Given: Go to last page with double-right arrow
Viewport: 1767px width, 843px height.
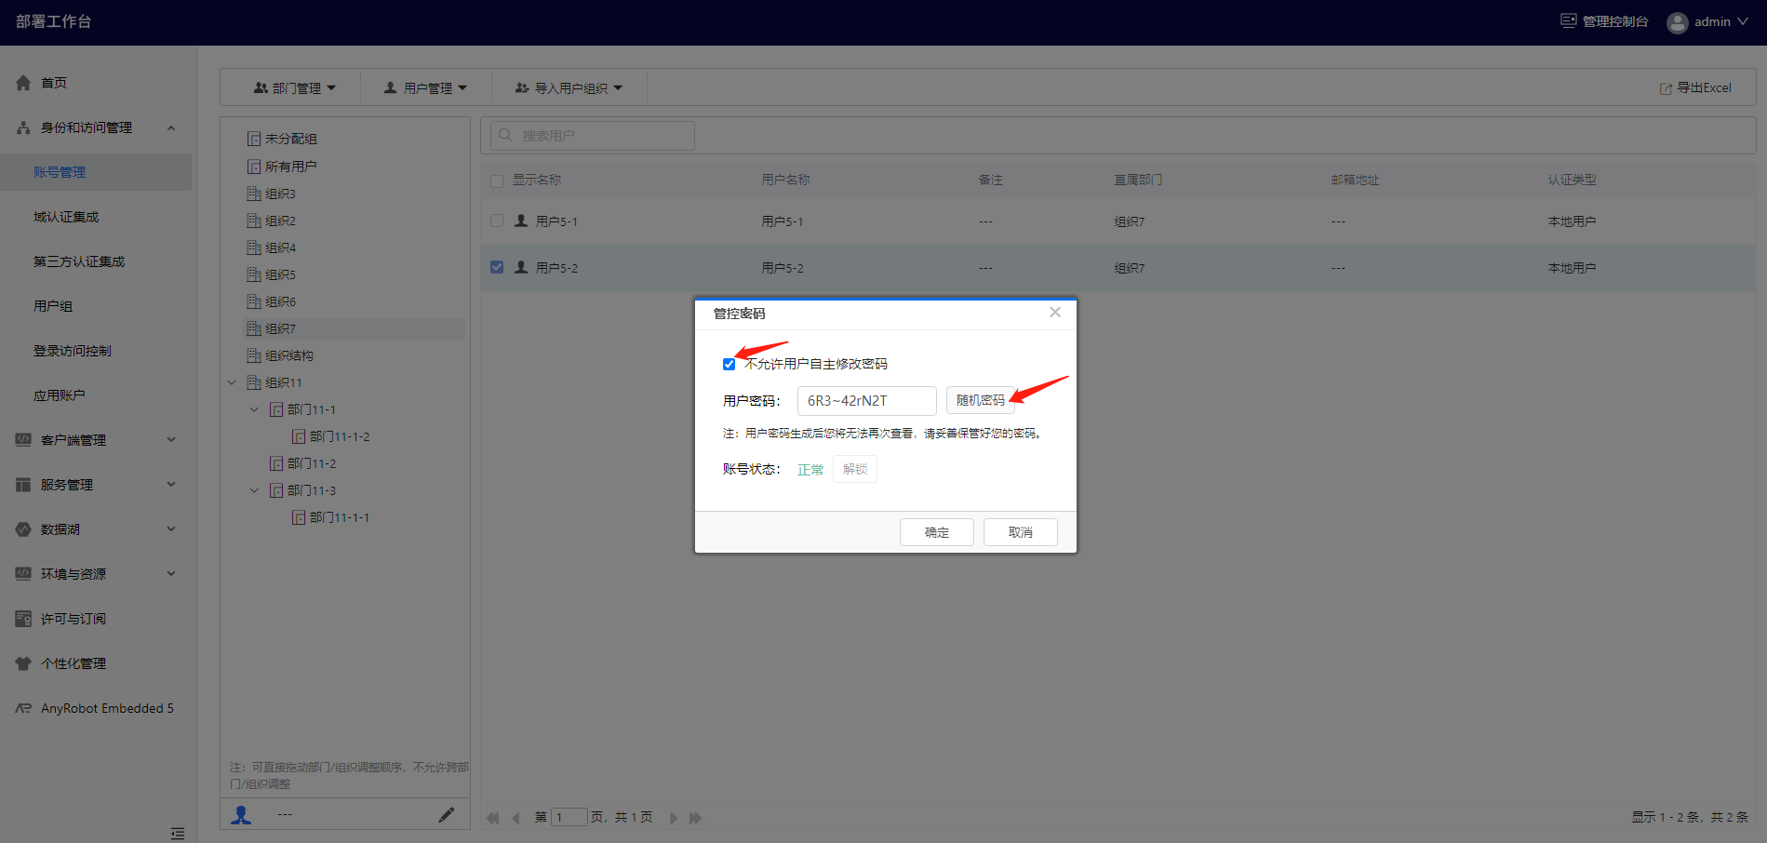Looking at the screenshot, I should (695, 818).
